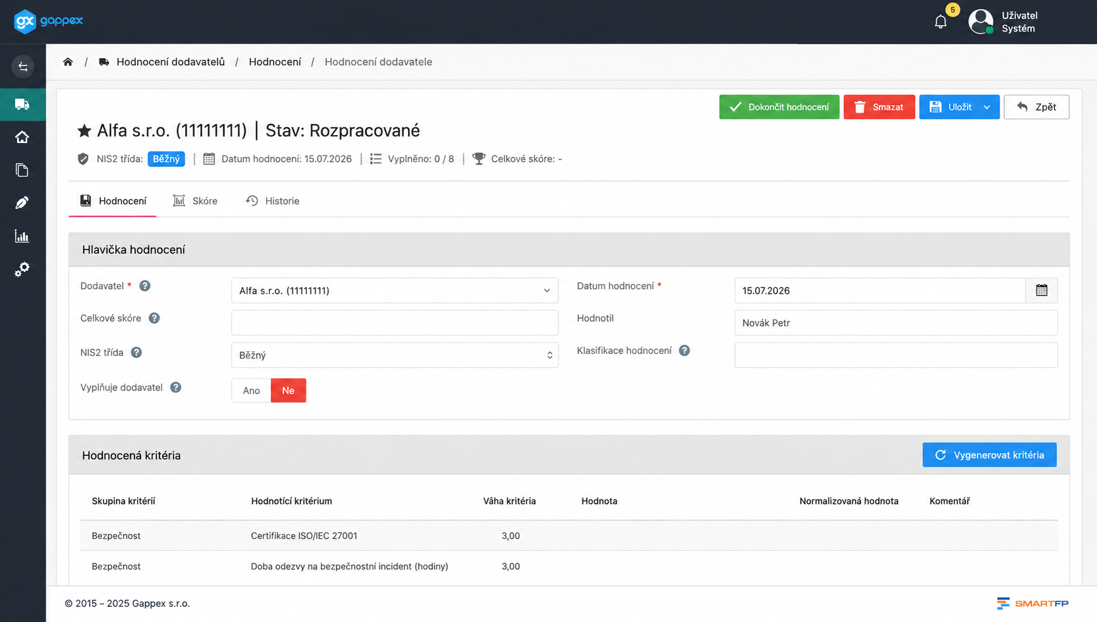This screenshot has width=1097, height=622.
Task: Open the settings gears sidebar icon
Action: click(x=22, y=269)
